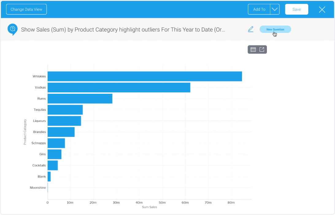Click the blue question bubble icon
Screen dimensions: 335x215
pos(12,29)
